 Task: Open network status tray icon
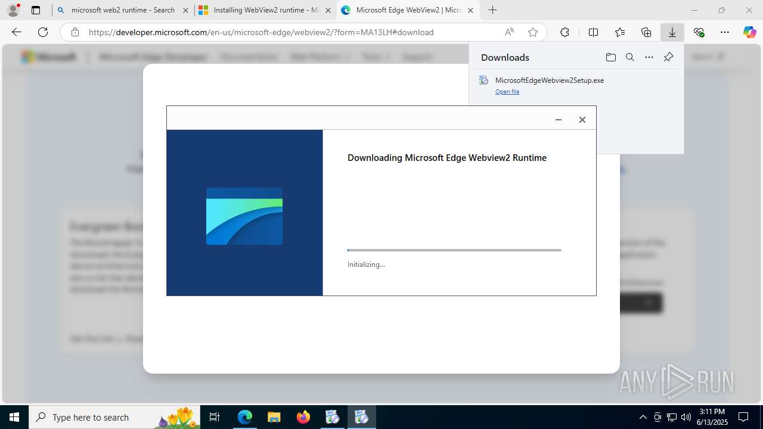point(672,417)
